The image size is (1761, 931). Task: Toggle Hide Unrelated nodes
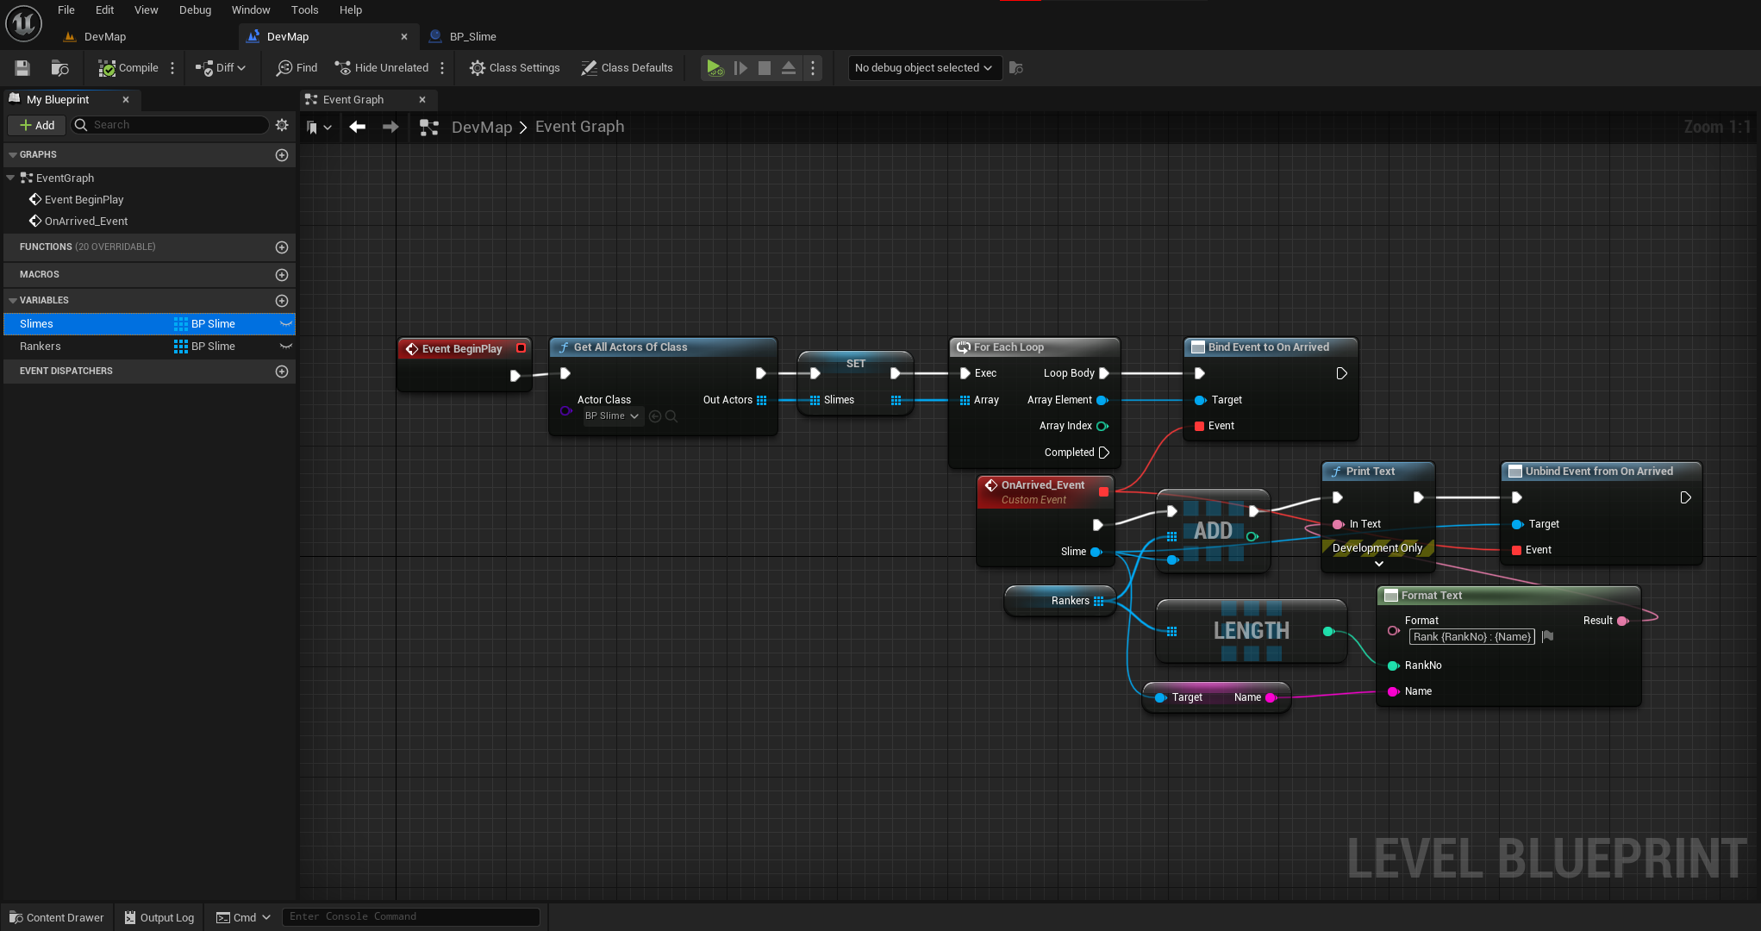point(382,68)
